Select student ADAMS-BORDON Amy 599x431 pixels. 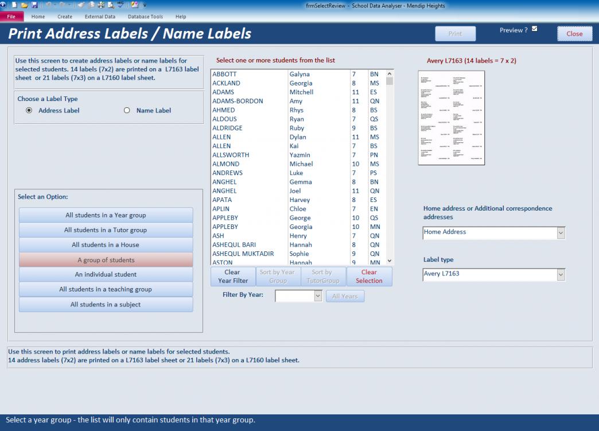tap(298, 101)
